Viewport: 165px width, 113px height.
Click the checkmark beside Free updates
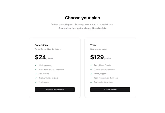[36, 74]
